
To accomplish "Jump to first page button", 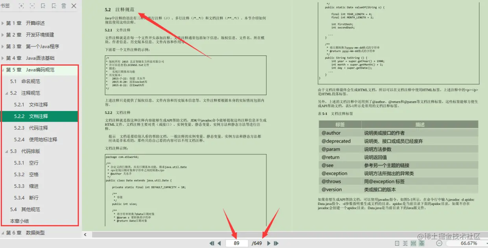I will click(x=212, y=243).
